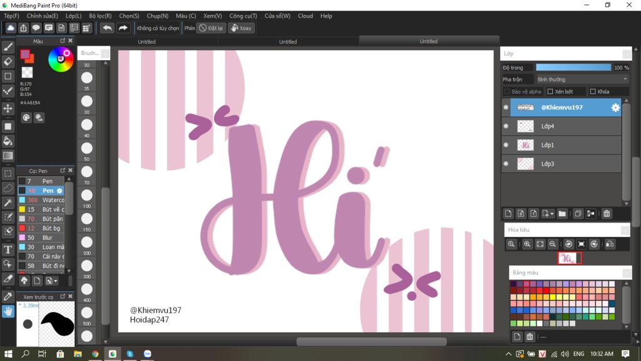Image resolution: width=641 pixels, height=361 pixels.
Task: Open the Pha trộn blending mode dropdown
Action: coord(582,80)
